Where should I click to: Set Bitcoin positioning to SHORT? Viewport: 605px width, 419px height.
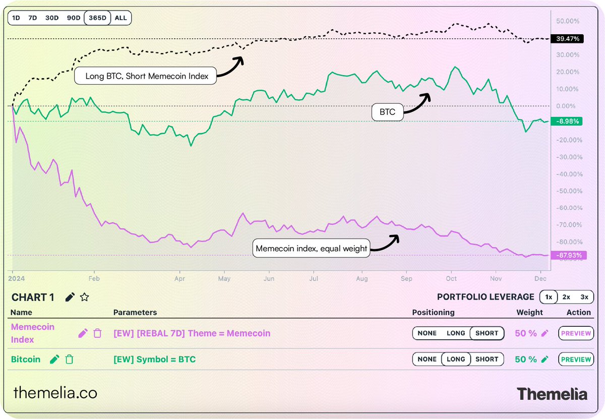487,360
